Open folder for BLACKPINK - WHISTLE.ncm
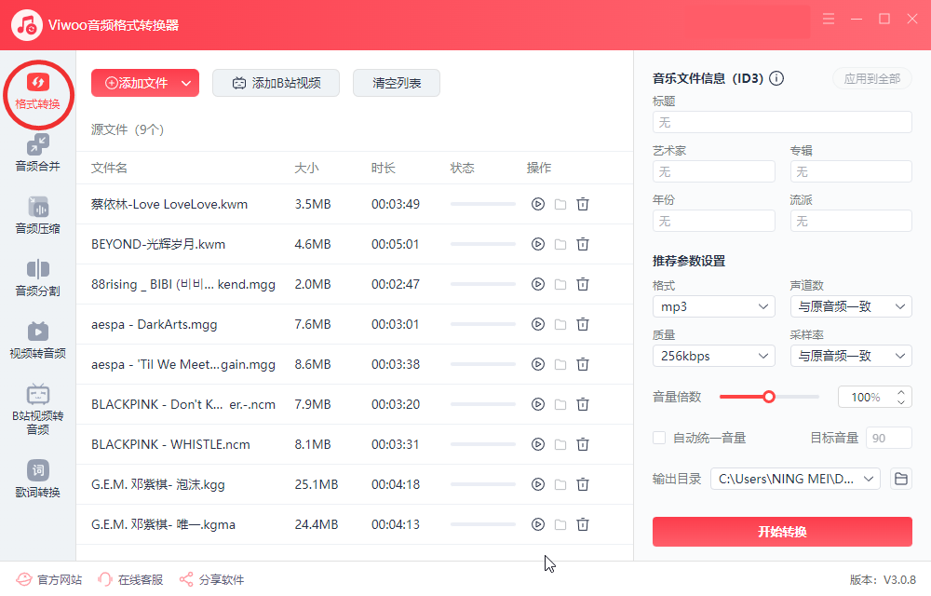Viewport: 931px width, 596px height. [560, 444]
